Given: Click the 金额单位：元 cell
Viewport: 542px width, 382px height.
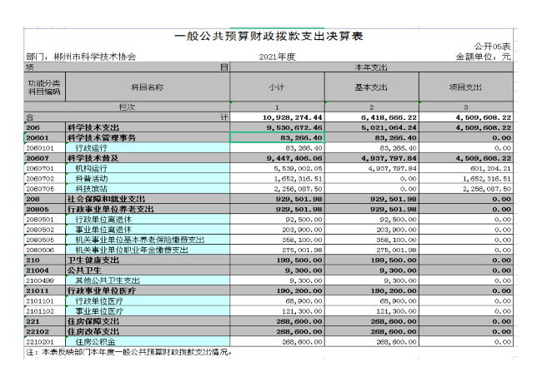Looking at the screenshot, I should 483,57.
